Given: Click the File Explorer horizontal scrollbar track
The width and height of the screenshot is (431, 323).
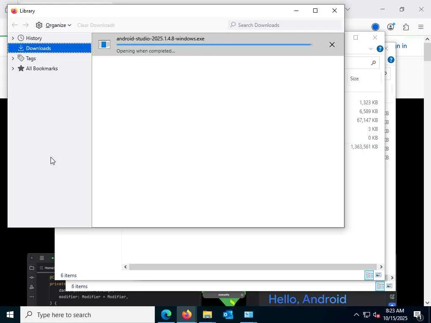Looking at the screenshot, I should coord(253,267).
